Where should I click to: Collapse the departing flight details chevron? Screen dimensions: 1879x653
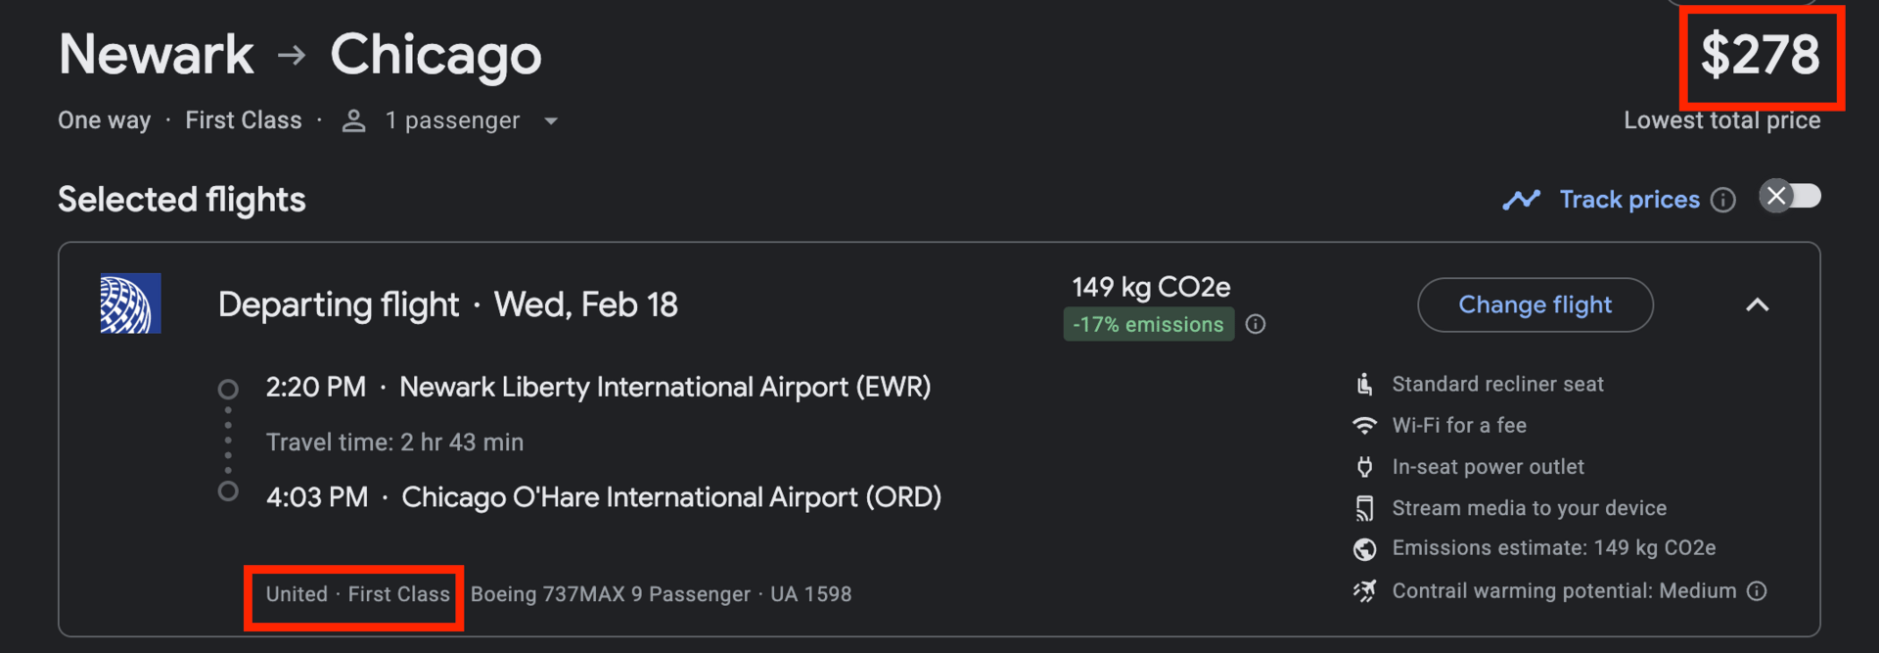[1757, 304]
